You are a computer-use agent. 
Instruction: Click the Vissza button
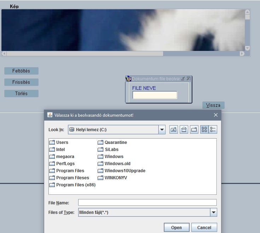(x=213, y=105)
